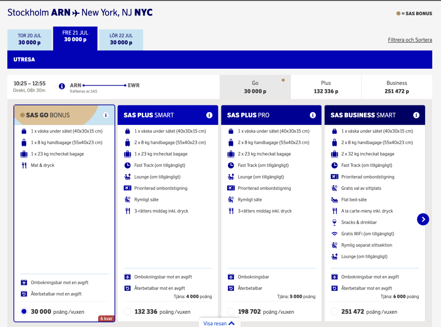441x327 pixels.
Task: Collapse flight details with Visa resan
Action: (219, 324)
